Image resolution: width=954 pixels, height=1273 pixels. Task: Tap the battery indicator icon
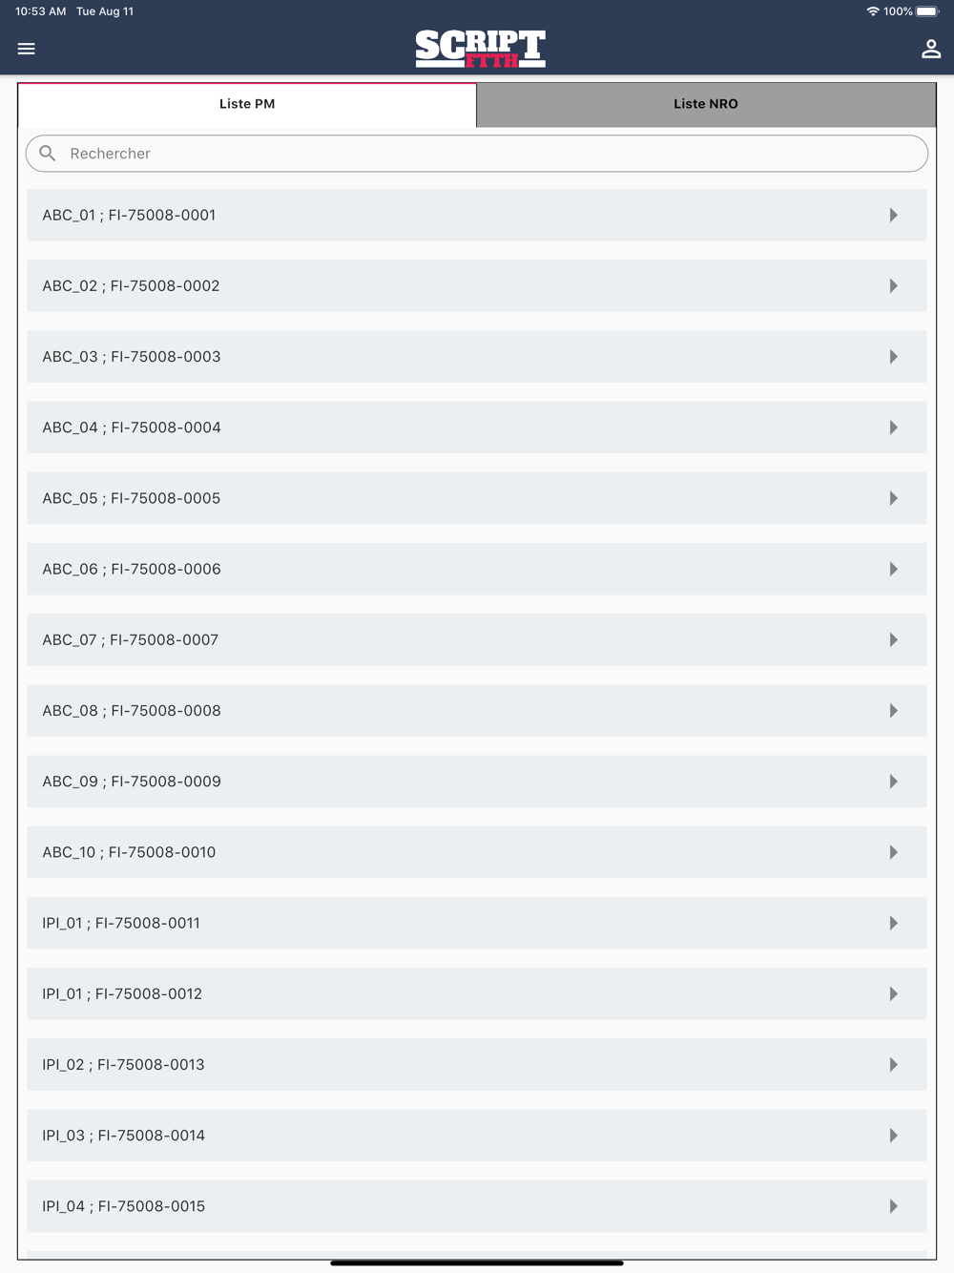(927, 11)
